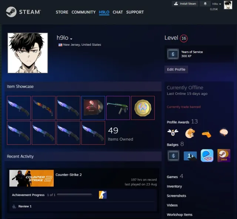Screen dimensions: 237x219
Task: Click the thumbs-up review icon
Action: coord(14,206)
